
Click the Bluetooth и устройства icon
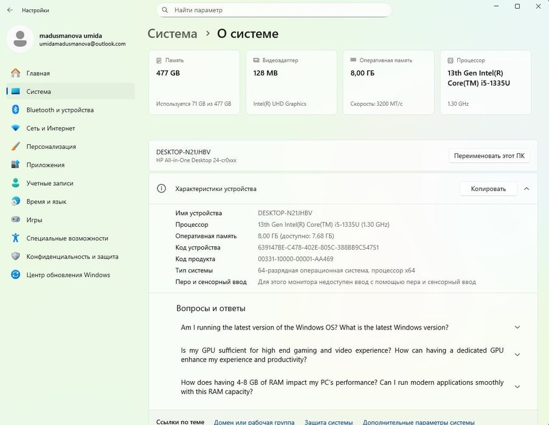[x=16, y=110]
